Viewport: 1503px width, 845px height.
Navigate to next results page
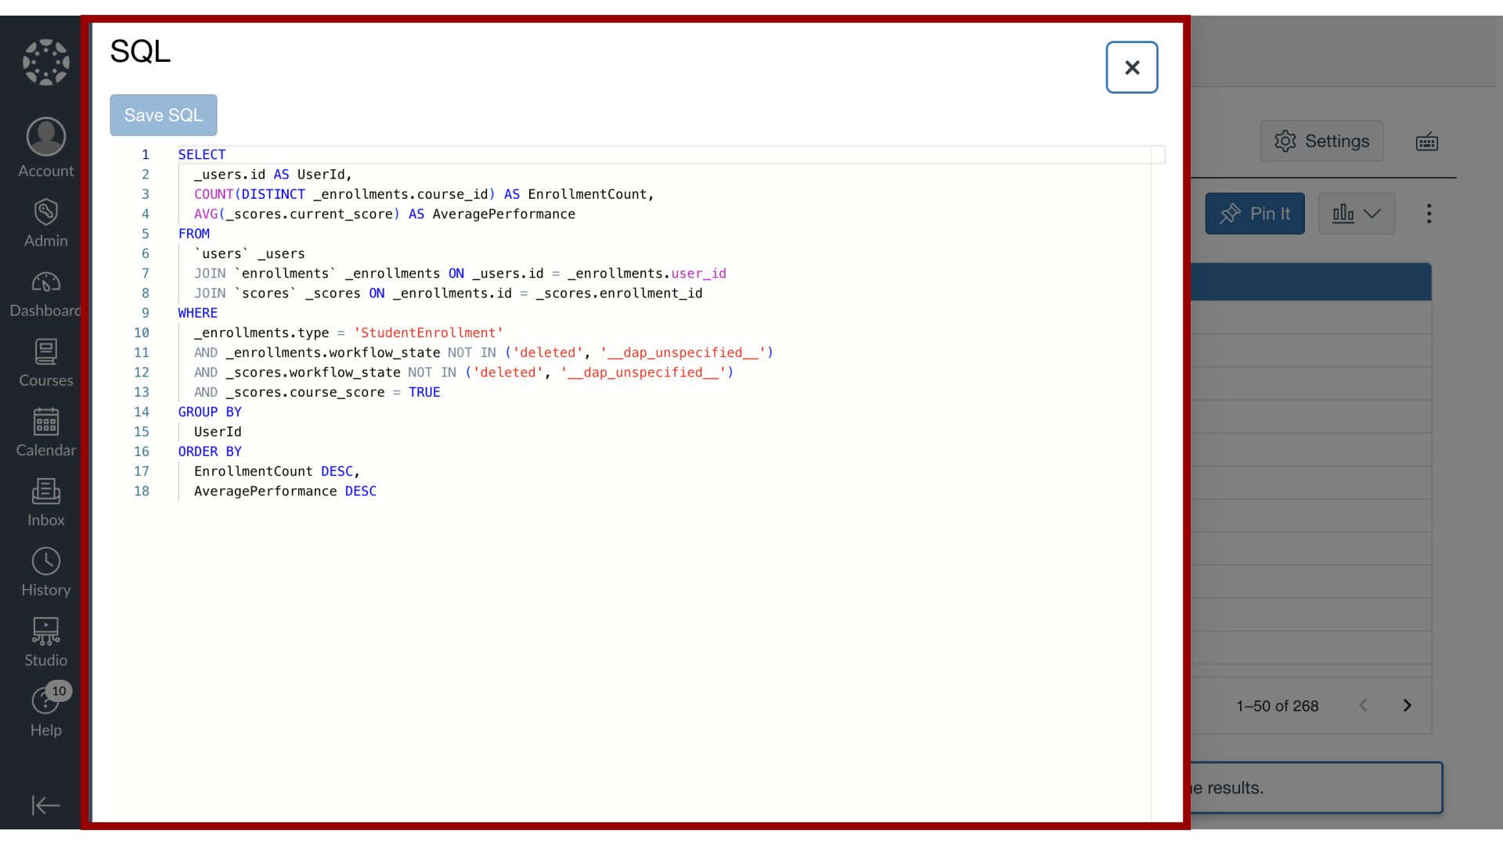(1407, 705)
